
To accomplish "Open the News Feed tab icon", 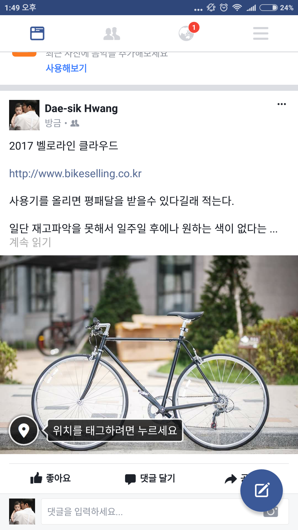I will click(37, 33).
